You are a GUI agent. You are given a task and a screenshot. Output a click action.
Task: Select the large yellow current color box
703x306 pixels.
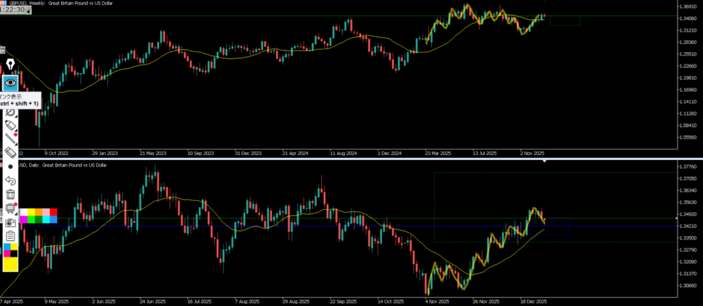10,262
